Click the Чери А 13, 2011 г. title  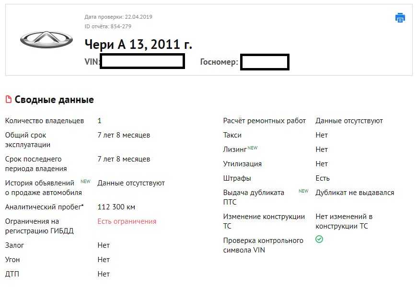(138, 45)
